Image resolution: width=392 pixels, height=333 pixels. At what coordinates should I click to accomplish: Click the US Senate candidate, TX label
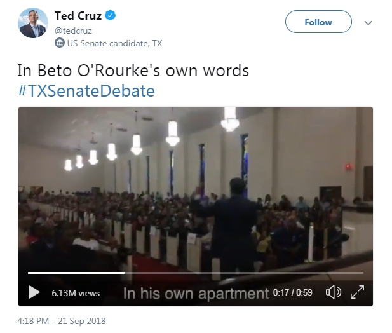click(x=115, y=43)
